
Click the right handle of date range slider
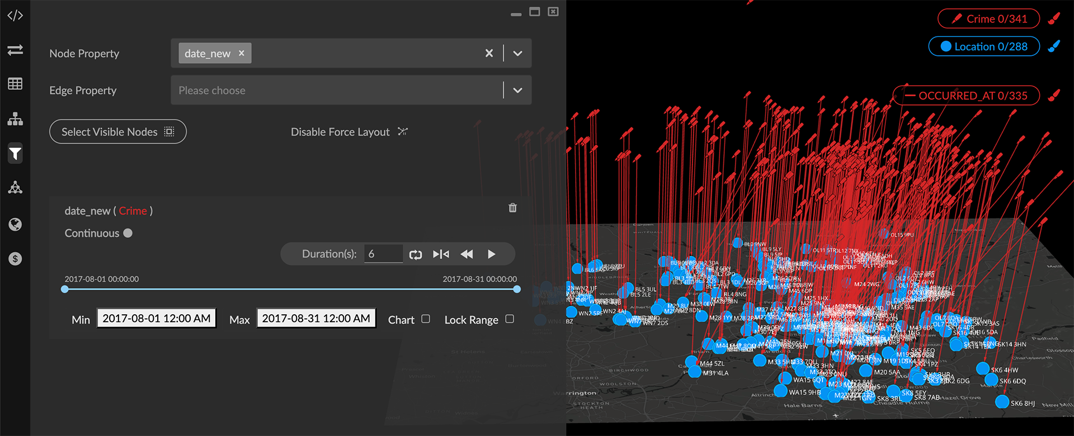tap(517, 289)
